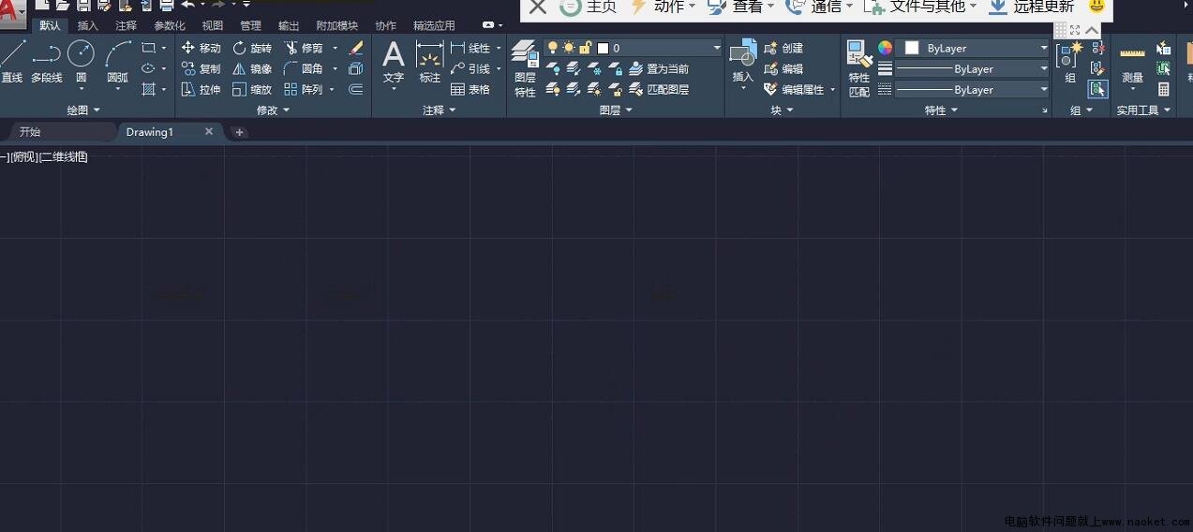1193x532 pixels.
Task: Open the ByLayer linetype dropdown
Action: click(x=973, y=90)
